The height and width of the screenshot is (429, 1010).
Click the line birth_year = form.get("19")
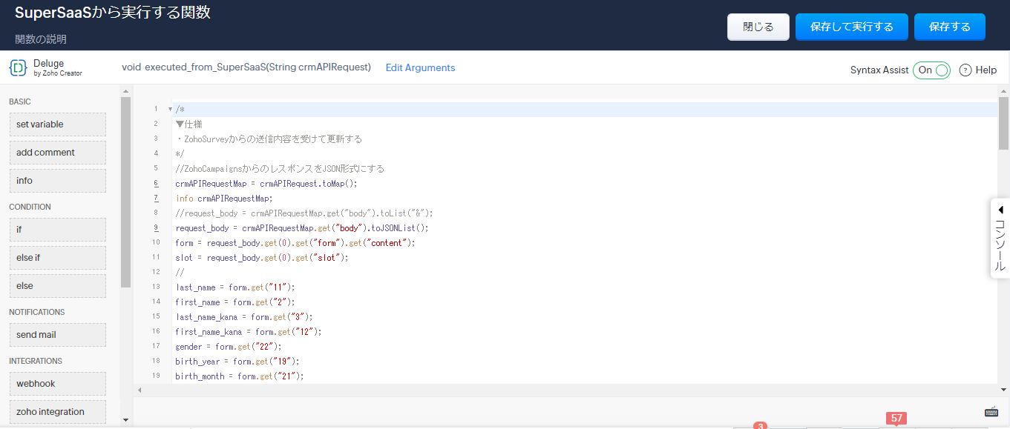[237, 361]
